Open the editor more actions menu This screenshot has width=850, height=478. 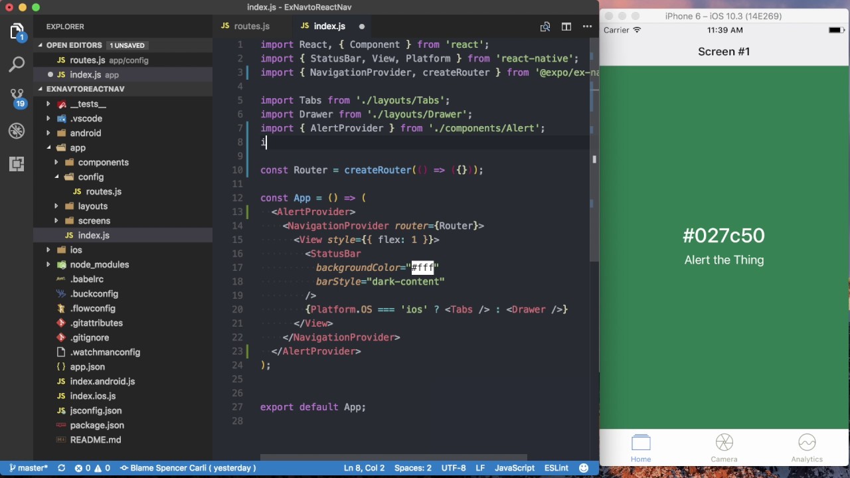[x=587, y=27]
